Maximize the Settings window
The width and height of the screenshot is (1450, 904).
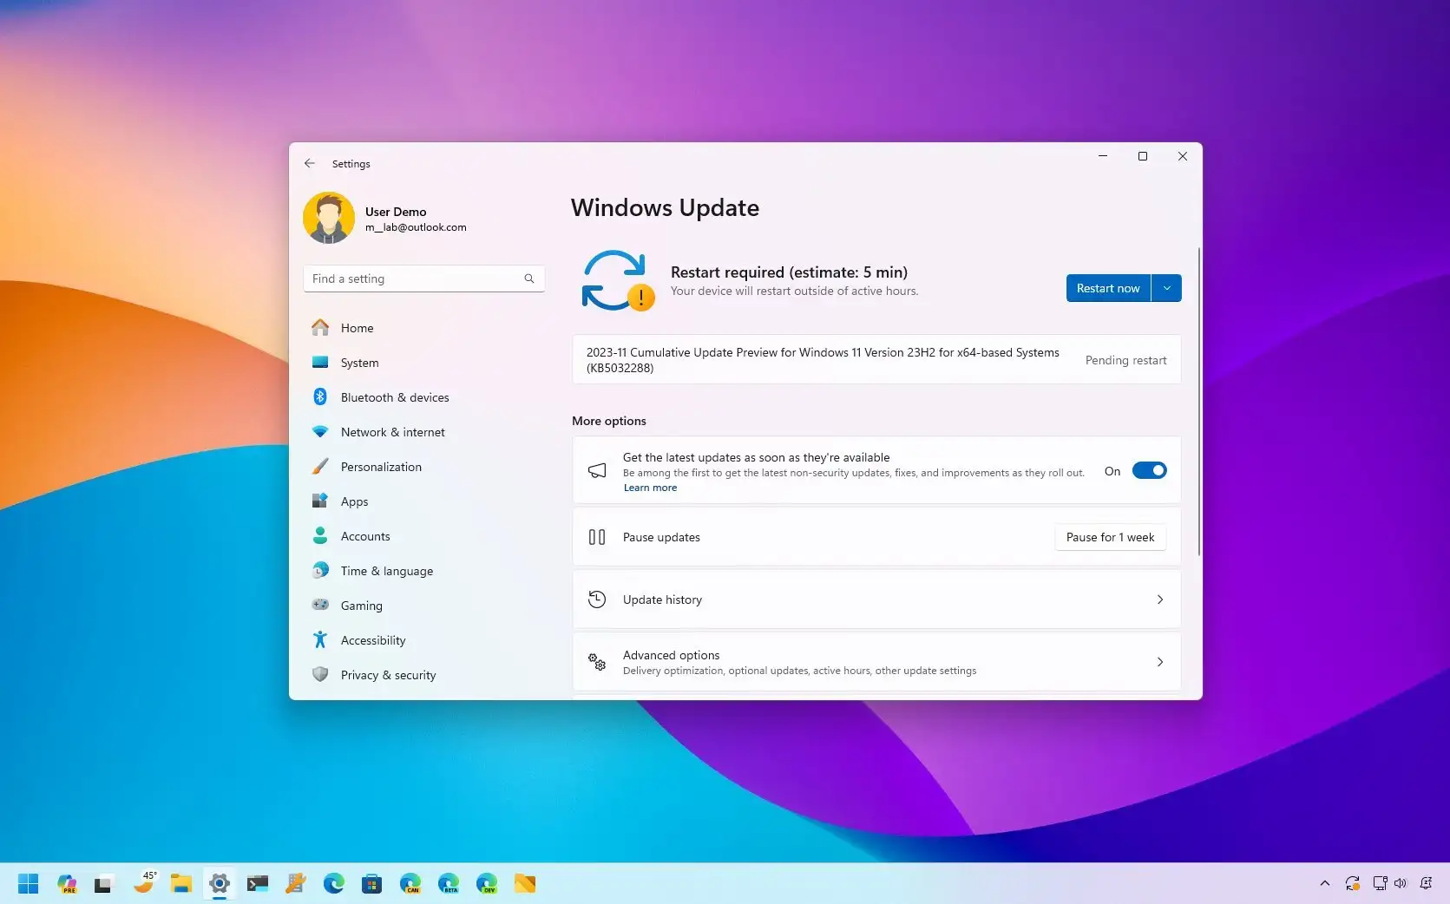coord(1143,156)
